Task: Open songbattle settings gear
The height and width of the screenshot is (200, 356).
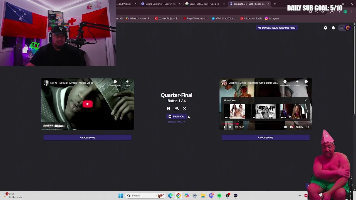Action: (325, 28)
